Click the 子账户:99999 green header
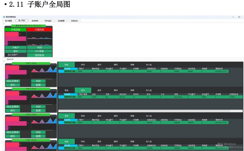 [x=31, y=63]
